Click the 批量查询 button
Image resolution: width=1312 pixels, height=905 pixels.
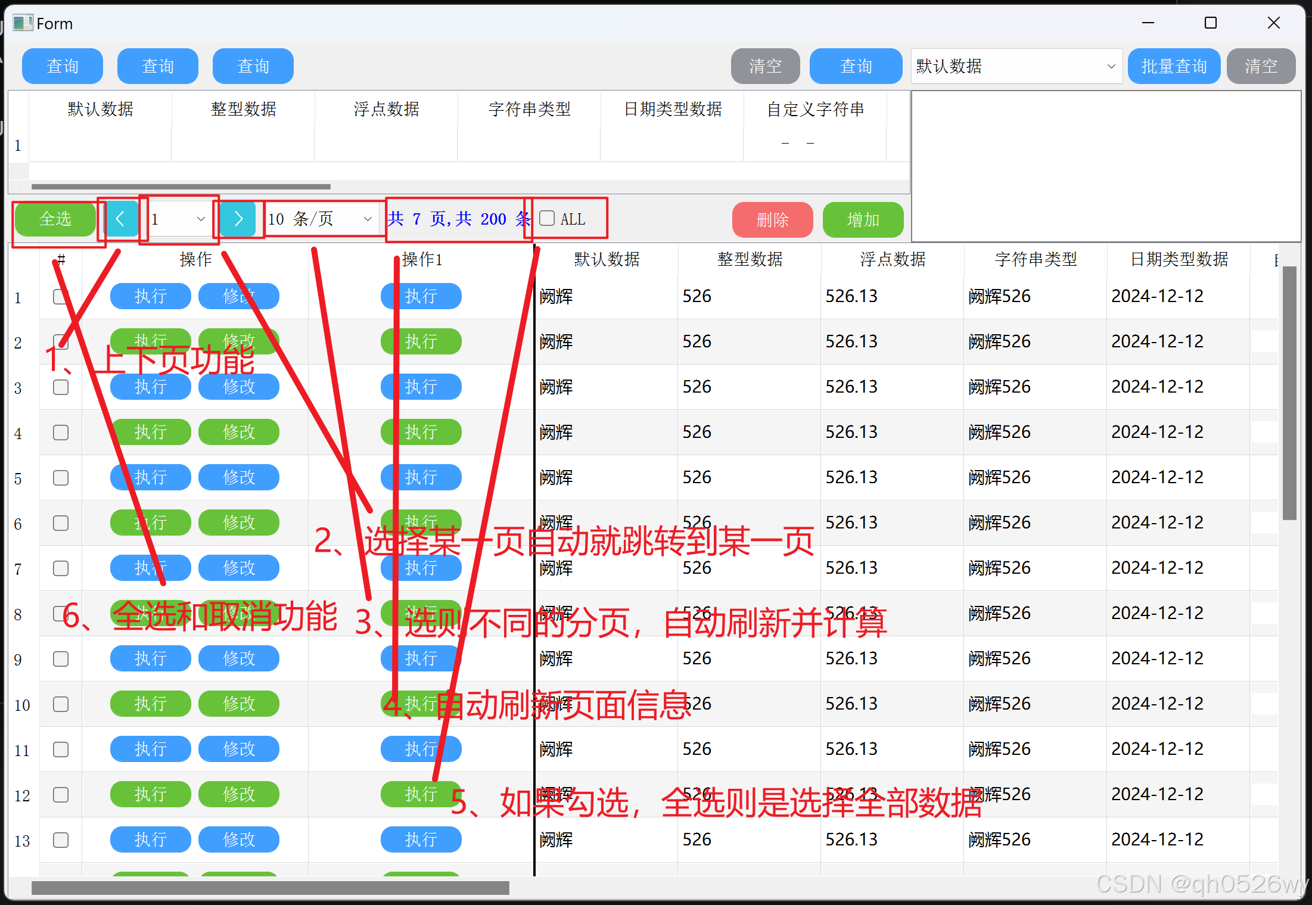[1173, 66]
